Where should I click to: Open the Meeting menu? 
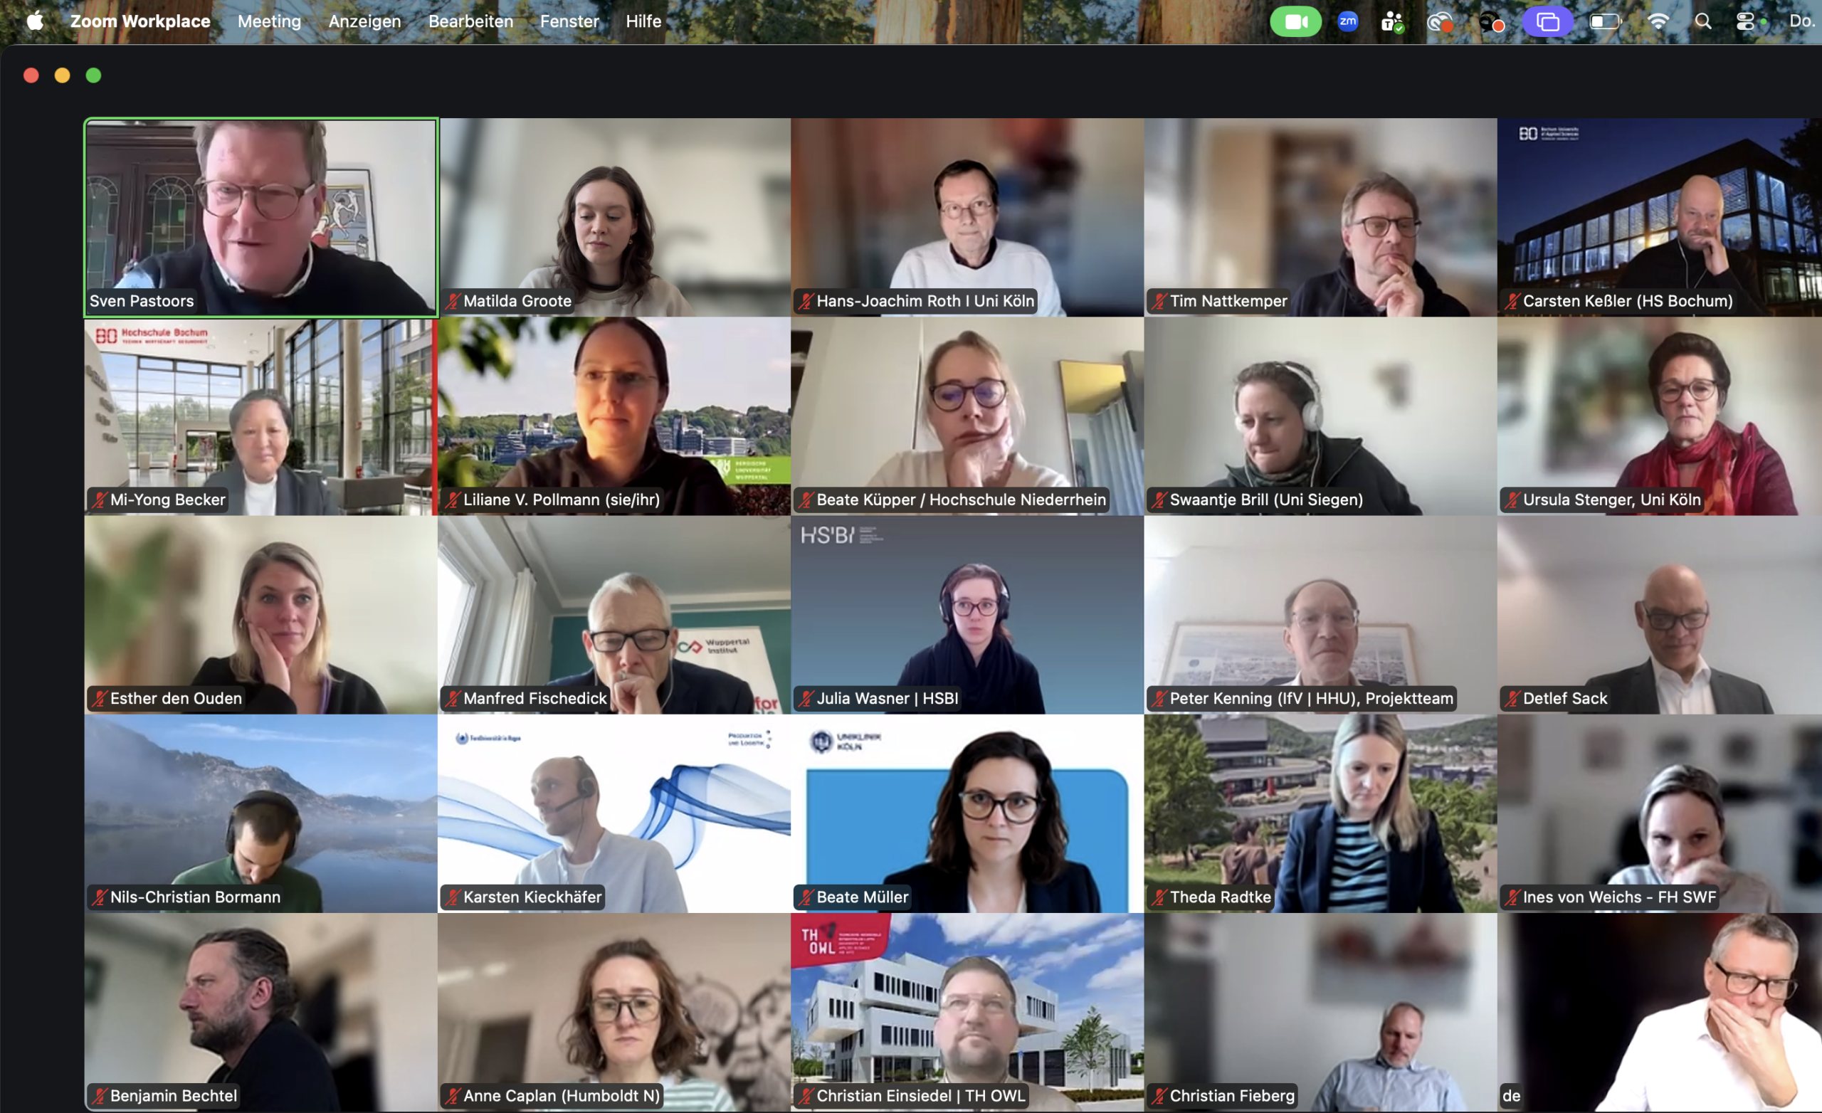[269, 21]
